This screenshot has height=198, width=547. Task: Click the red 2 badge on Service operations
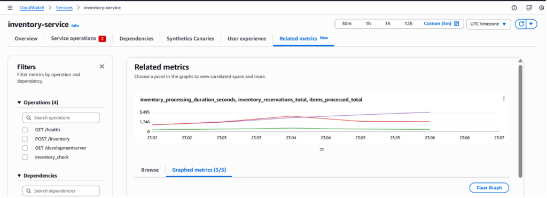[102, 39]
